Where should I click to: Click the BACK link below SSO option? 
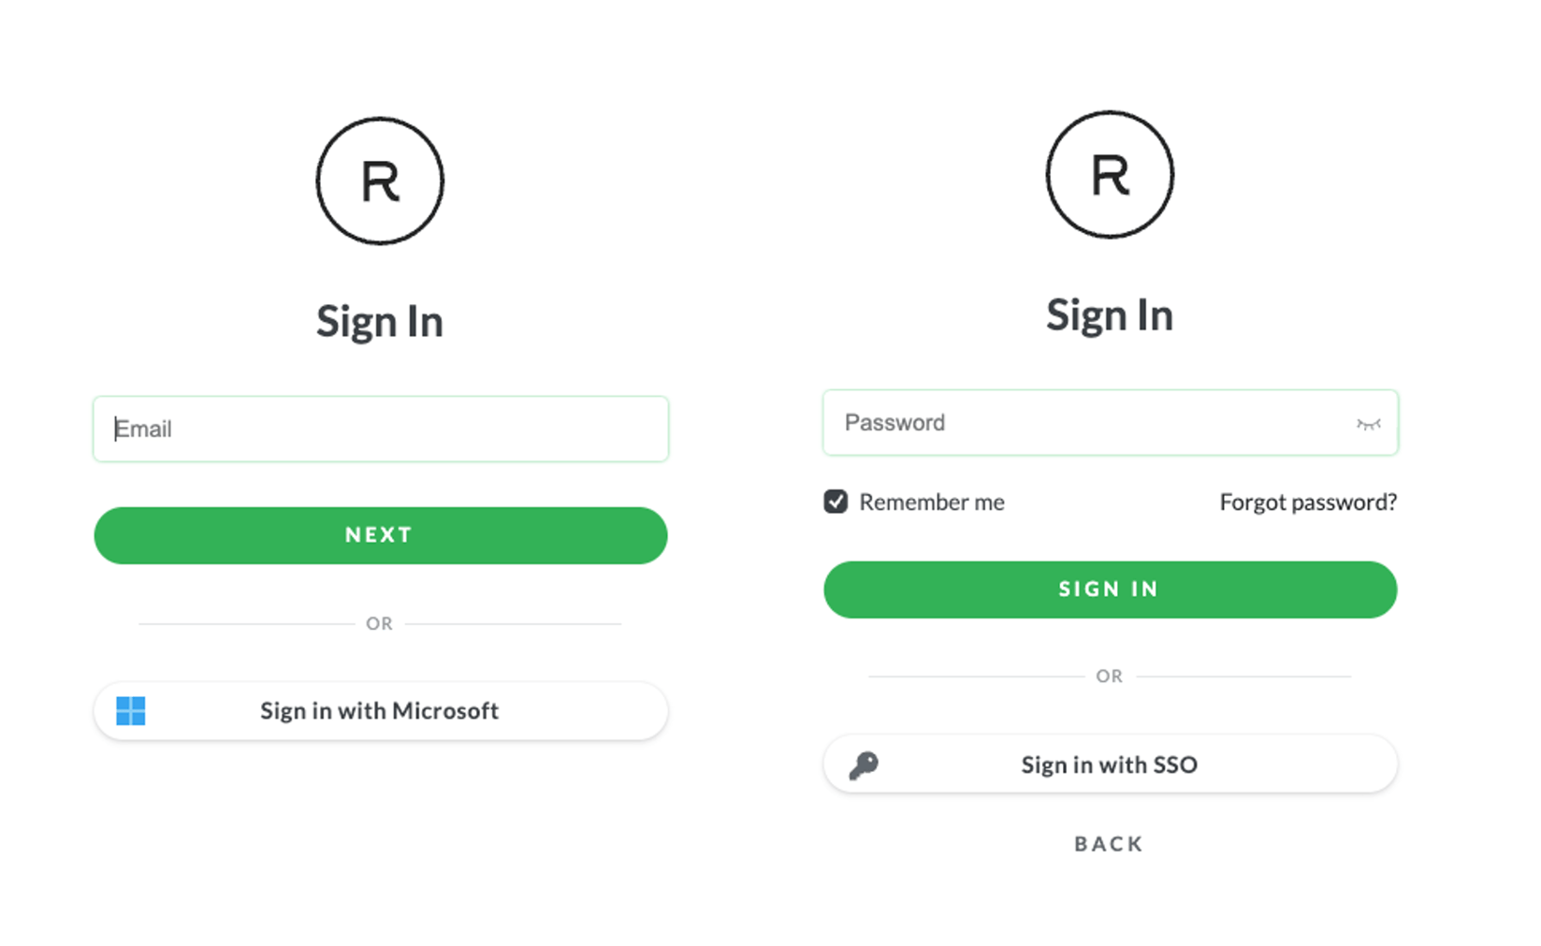pyautogui.click(x=1107, y=843)
